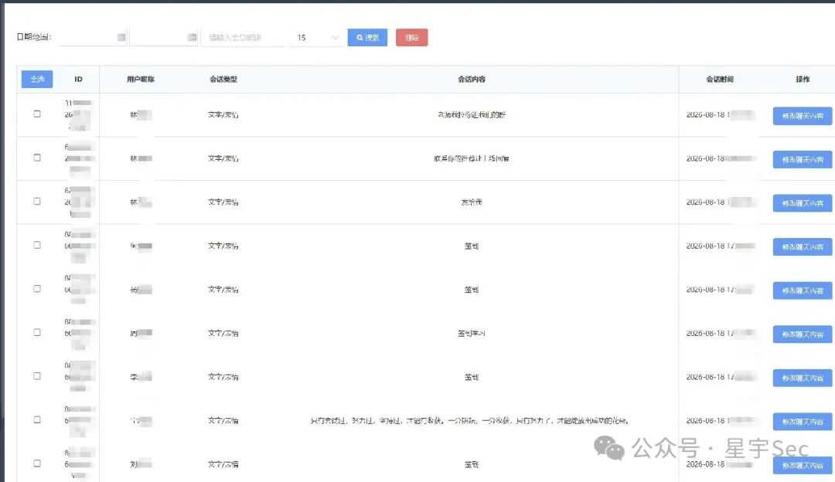
Task: Click 修改聊天内容 for the long sentence row
Action: (803, 421)
